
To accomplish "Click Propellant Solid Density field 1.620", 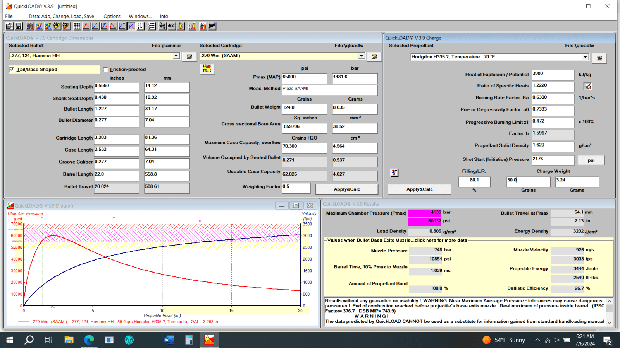I will point(553,147).
